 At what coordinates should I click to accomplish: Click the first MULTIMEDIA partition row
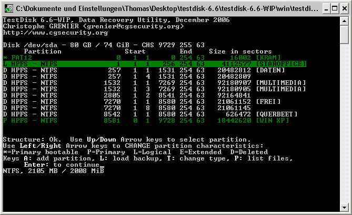click(x=155, y=82)
